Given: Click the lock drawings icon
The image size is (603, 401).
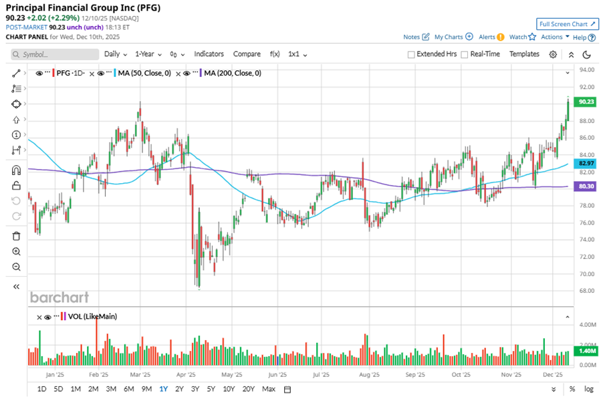Looking at the screenshot, I should (17, 186).
